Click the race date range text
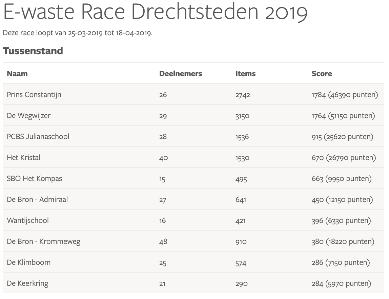Screen dimensions: 389x299 point(78,33)
